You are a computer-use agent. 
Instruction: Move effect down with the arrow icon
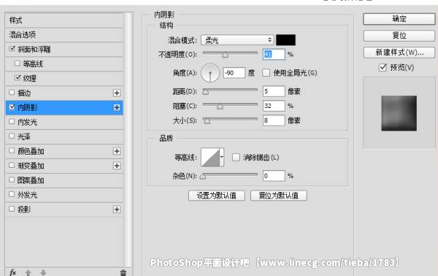tap(43, 272)
